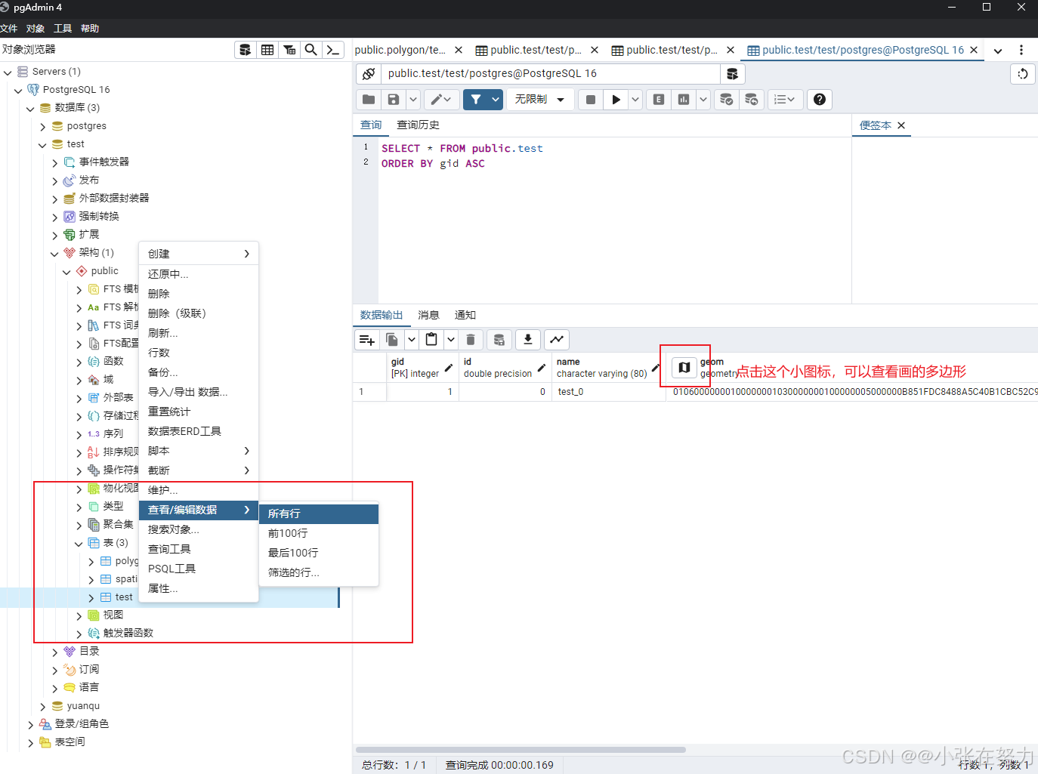The width and height of the screenshot is (1038, 774).
Task: Select the 触发器函数 tree item
Action: 128,633
